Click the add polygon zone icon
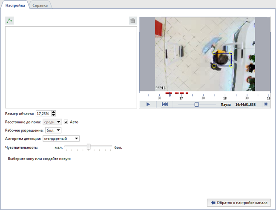This screenshot has width=276, height=210. [9, 20]
